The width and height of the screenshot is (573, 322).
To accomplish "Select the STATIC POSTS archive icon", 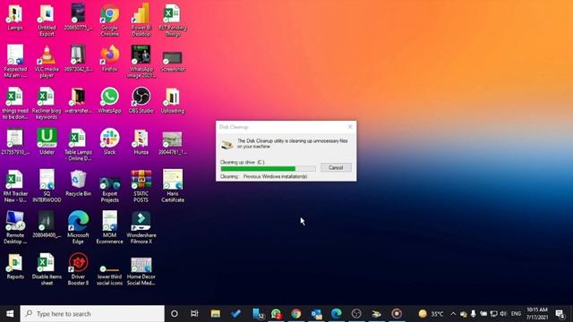I will pyautogui.click(x=141, y=186).
